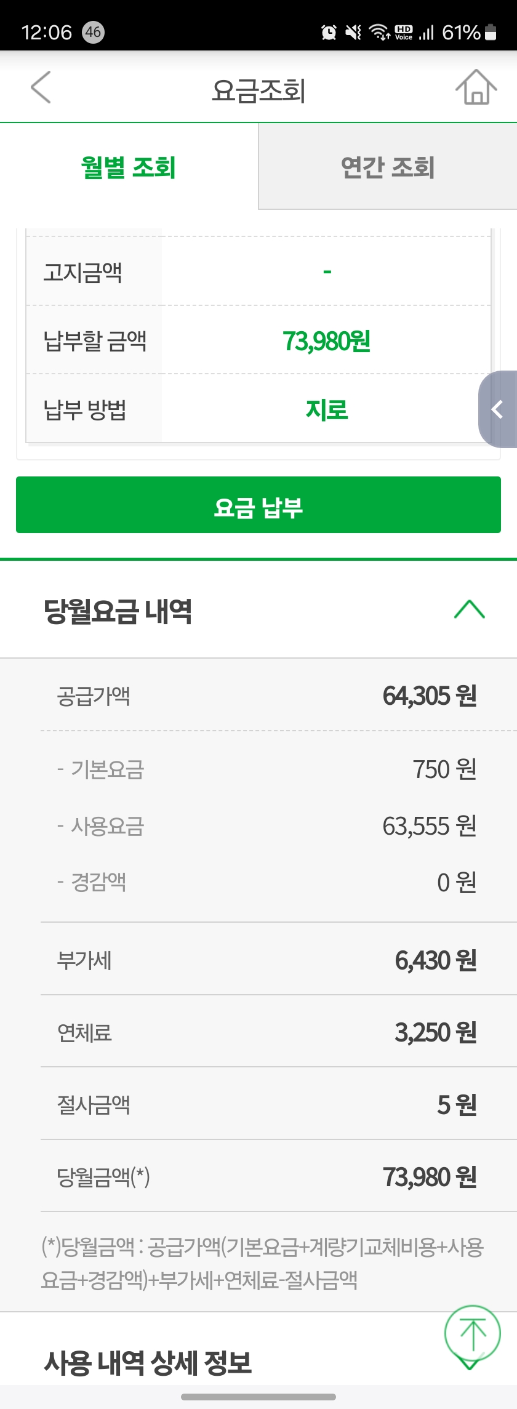Tap the HD Voice status icon

[x=404, y=32]
